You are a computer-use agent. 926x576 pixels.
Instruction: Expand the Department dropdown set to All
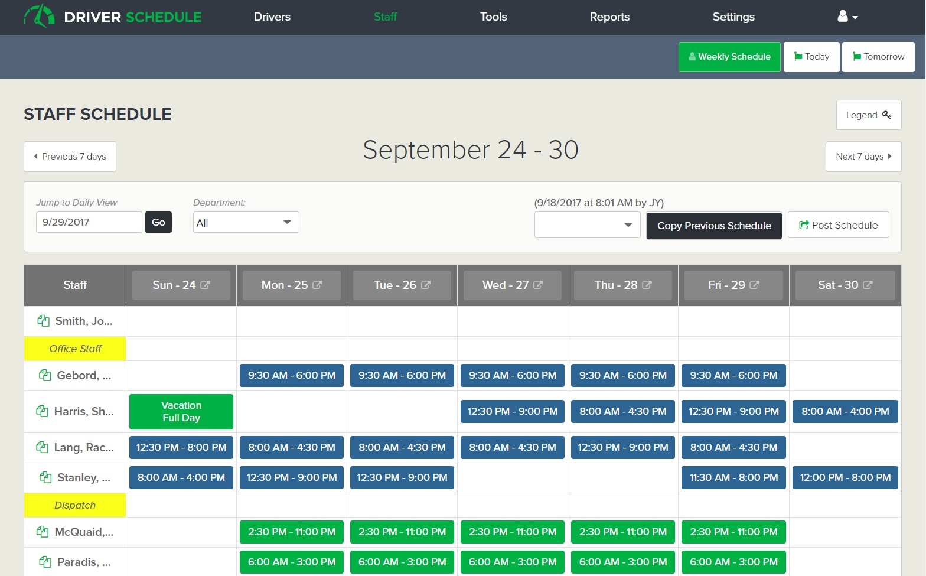[x=246, y=222]
